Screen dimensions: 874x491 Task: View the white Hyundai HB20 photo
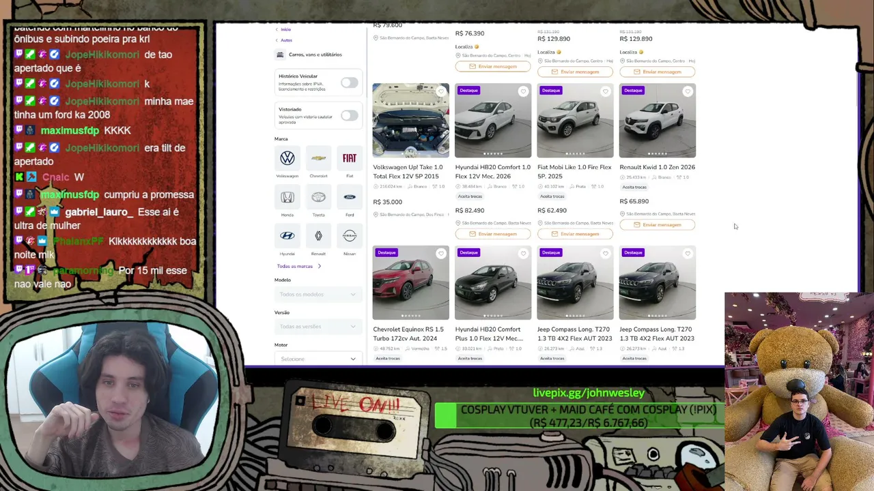tap(493, 121)
